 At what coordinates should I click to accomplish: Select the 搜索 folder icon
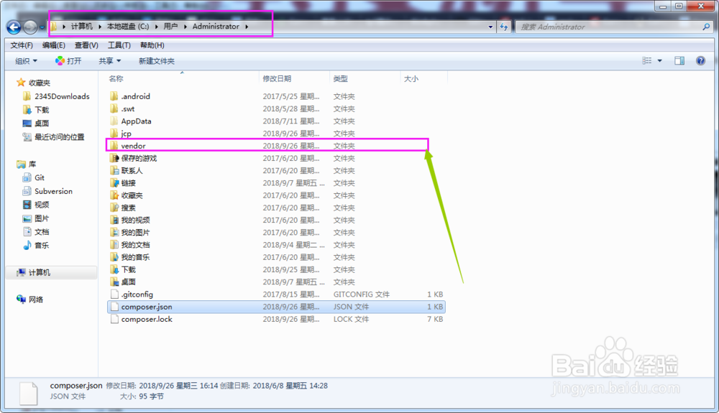click(114, 208)
